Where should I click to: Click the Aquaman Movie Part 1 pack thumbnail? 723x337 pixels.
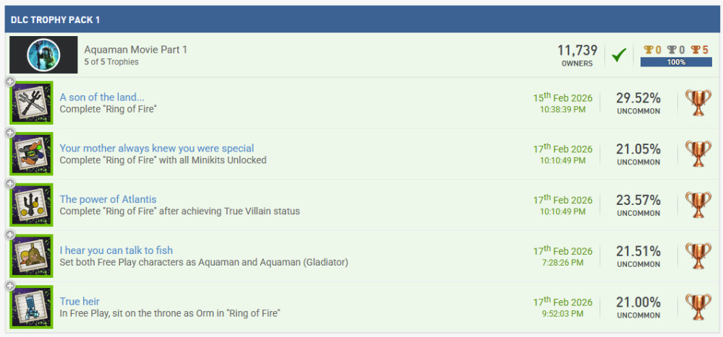pyautogui.click(x=44, y=55)
